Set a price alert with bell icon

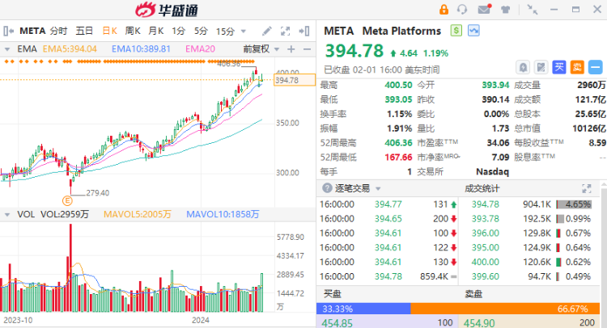pyautogui.click(x=523, y=67)
